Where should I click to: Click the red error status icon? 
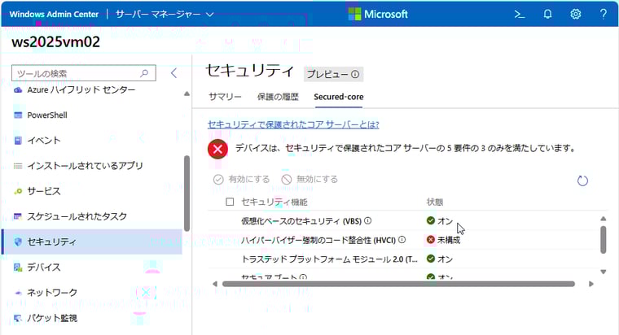coord(217,149)
